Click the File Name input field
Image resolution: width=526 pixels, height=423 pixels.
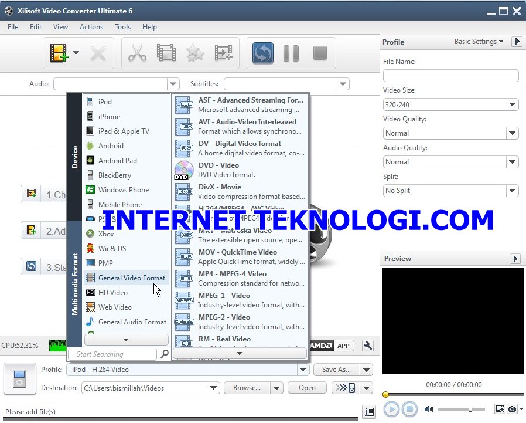tap(451, 76)
